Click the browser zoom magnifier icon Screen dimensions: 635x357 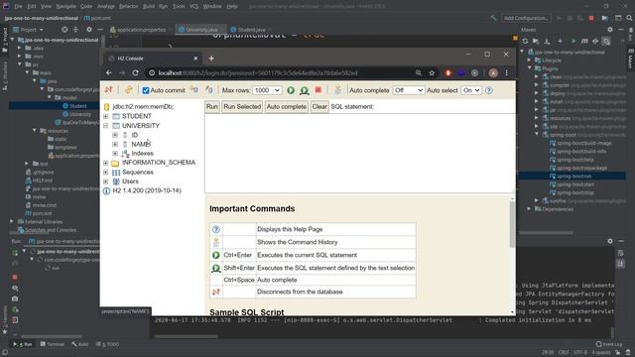(419, 72)
